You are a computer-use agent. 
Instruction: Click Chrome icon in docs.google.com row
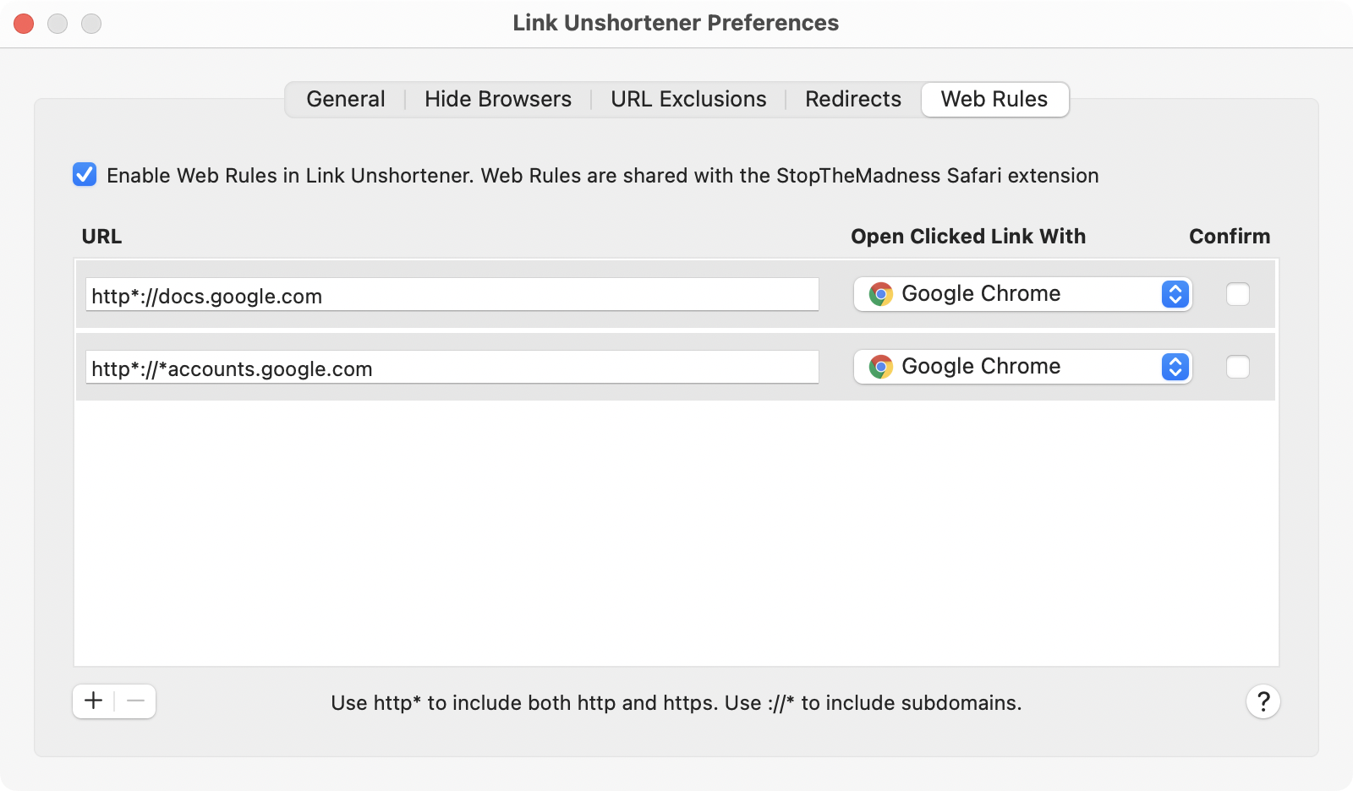pyautogui.click(x=880, y=294)
